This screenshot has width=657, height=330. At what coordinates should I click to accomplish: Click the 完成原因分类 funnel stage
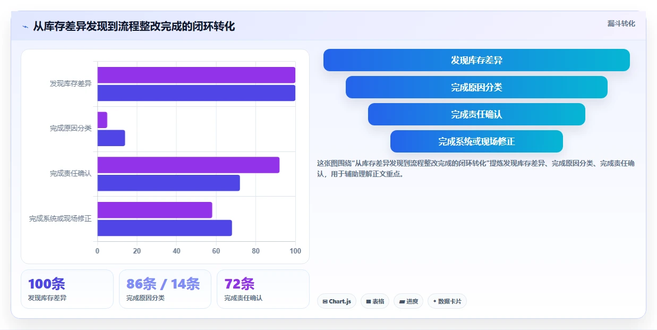pos(476,87)
